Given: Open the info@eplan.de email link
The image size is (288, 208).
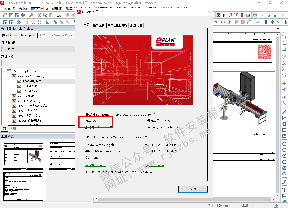Looking at the screenshot, I should pyautogui.click(x=96, y=165).
